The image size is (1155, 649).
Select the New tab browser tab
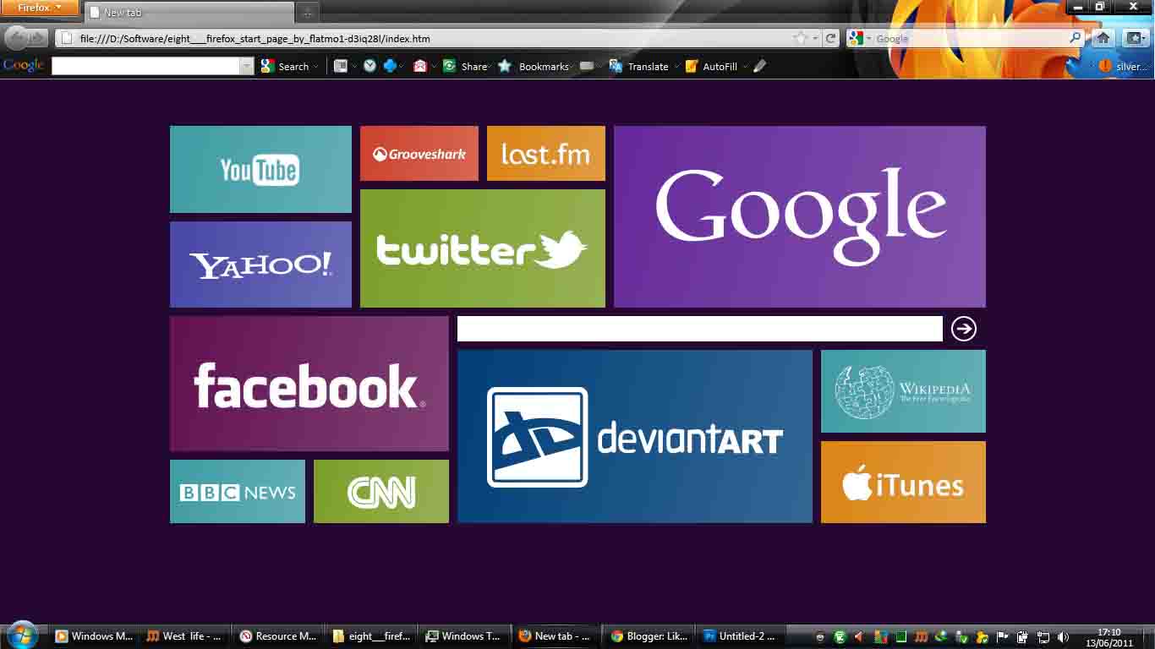click(189, 12)
